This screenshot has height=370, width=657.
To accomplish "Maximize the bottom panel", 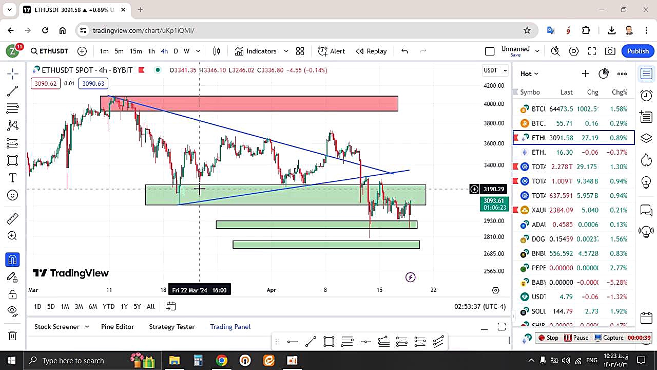I will click(x=501, y=327).
